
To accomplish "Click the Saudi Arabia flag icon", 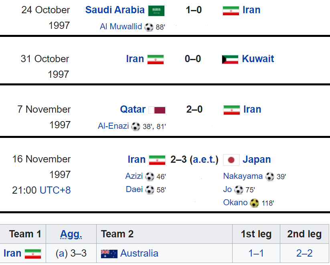I will click(x=156, y=11).
